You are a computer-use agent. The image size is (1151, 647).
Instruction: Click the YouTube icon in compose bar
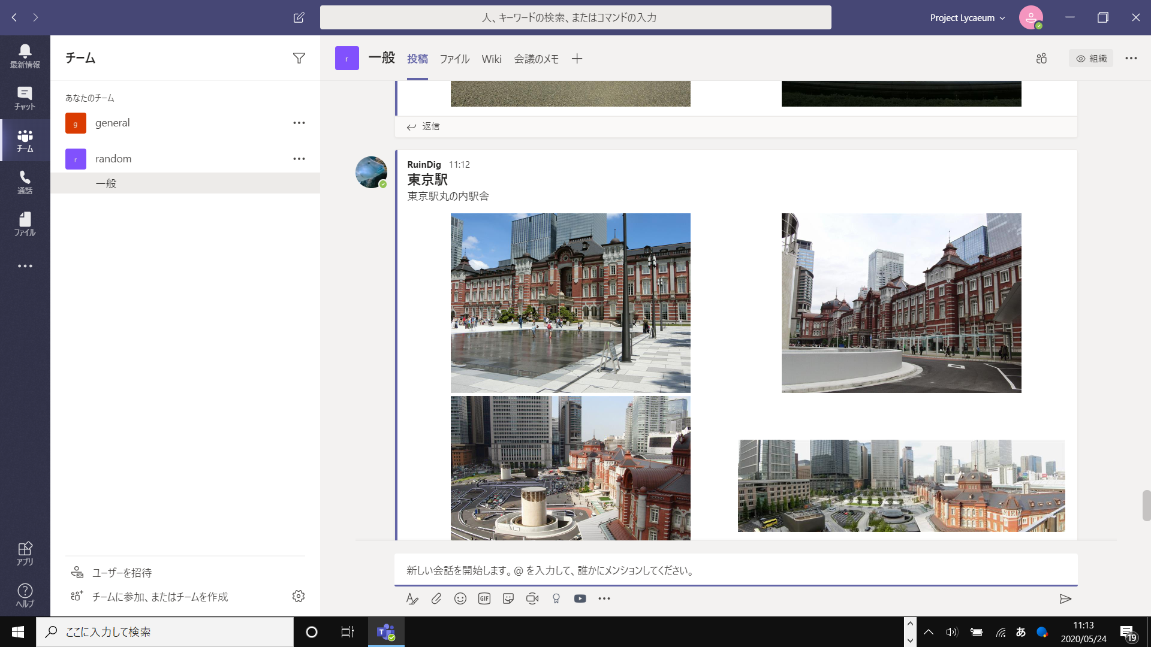pyautogui.click(x=580, y=598)
